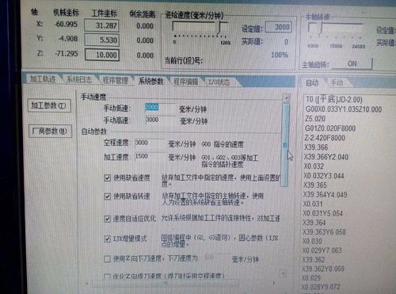Image resolution: width=396 pixels, height=294 pixels.
Task: Select the program line X0.030
Action: click(x=312, y=241)
